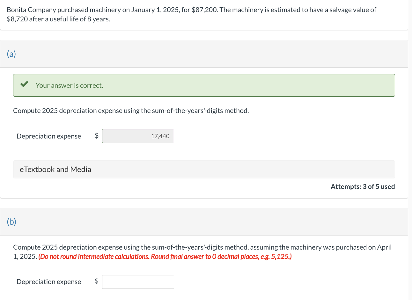Click the part (b) text mentioning "purchased on April"
Image resolution: width=412 pixels, height=300 pixels.
tap(202, 247)
